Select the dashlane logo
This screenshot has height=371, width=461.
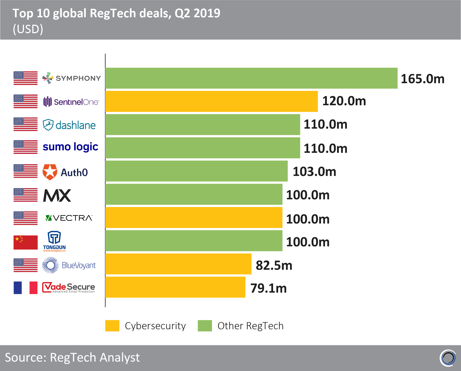(69, 125)
